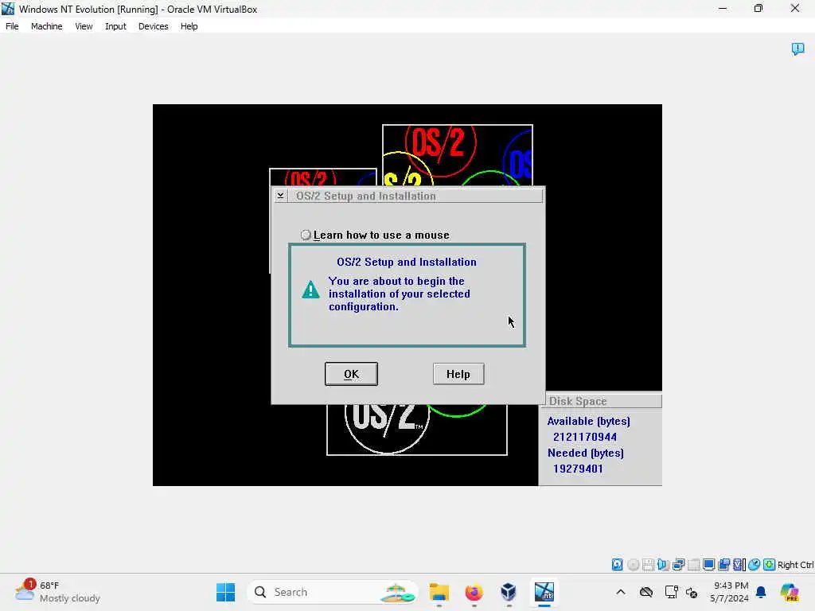Click the cloud sync off tray icon
815x611 pixels.
(x=646, y=592)
